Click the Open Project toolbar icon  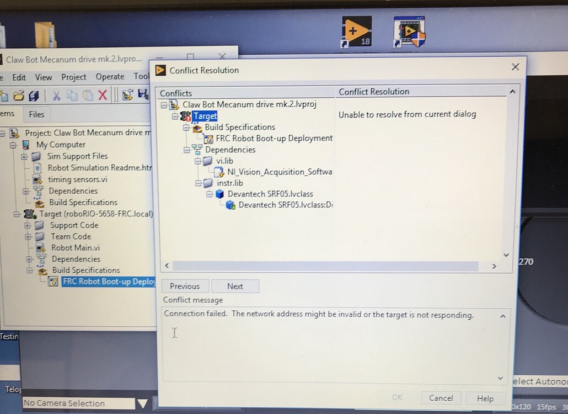19,95
